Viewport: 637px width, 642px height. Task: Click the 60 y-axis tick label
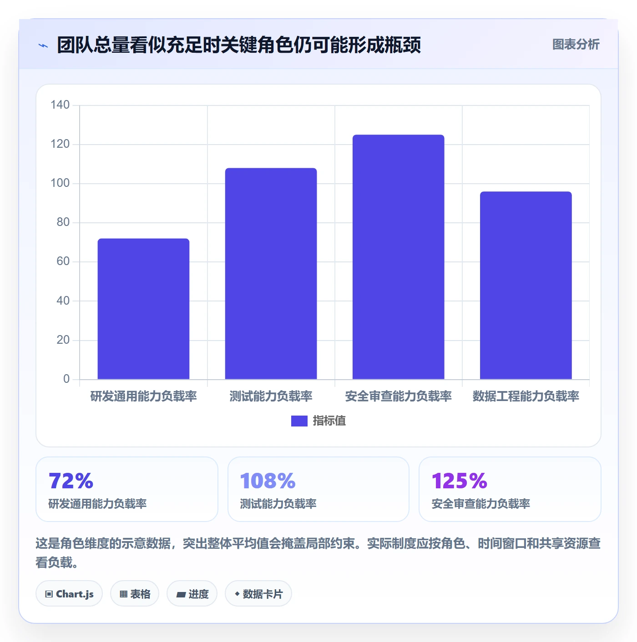coord(63,261)
